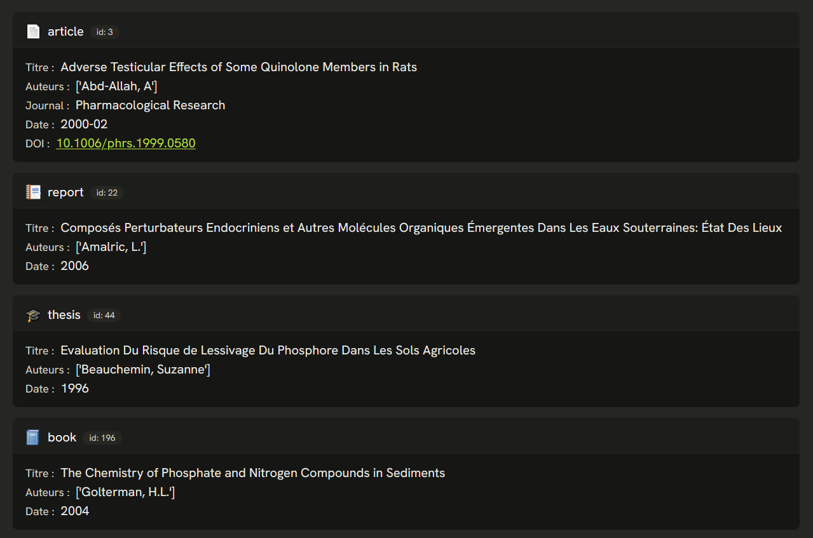Click "The Chemistry of Phosphate" book title
Image resolution: width=813 pixels, height=538 pixels.
point(252,473)
